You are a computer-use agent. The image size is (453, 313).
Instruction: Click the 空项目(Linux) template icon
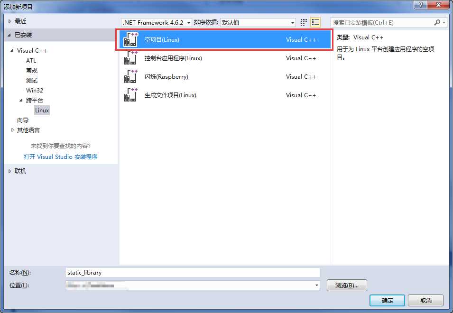tap(130, 39)
